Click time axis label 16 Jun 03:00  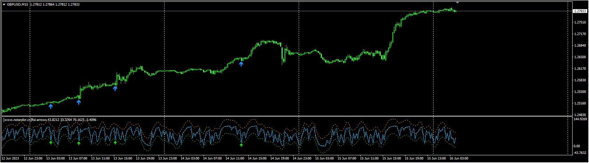459,158
